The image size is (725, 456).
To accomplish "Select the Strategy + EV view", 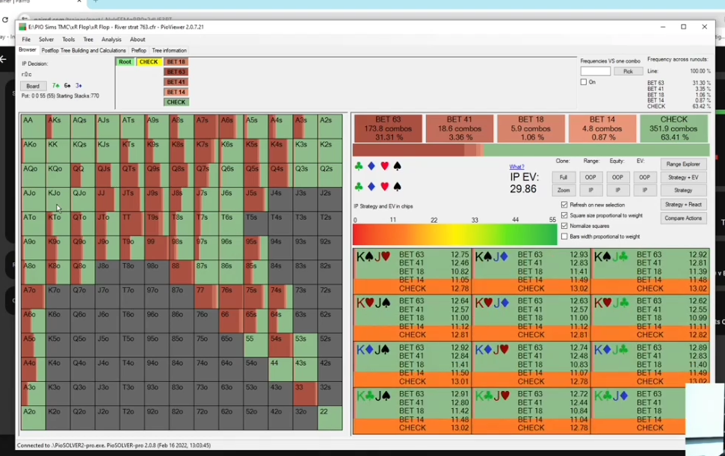I will point(683,177).
